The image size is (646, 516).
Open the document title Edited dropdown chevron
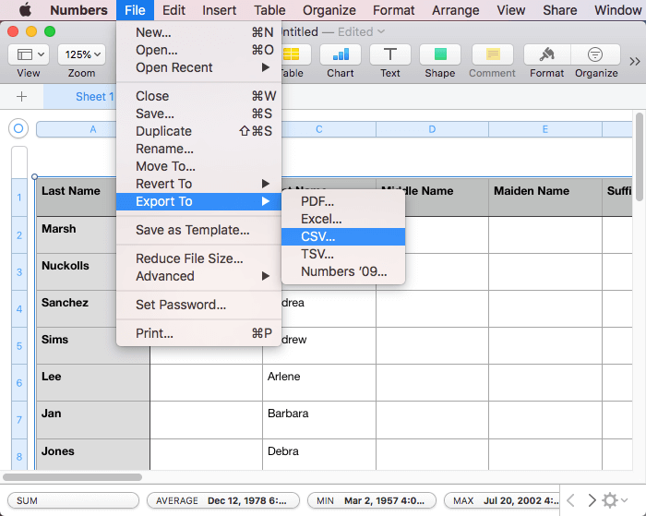381,31
